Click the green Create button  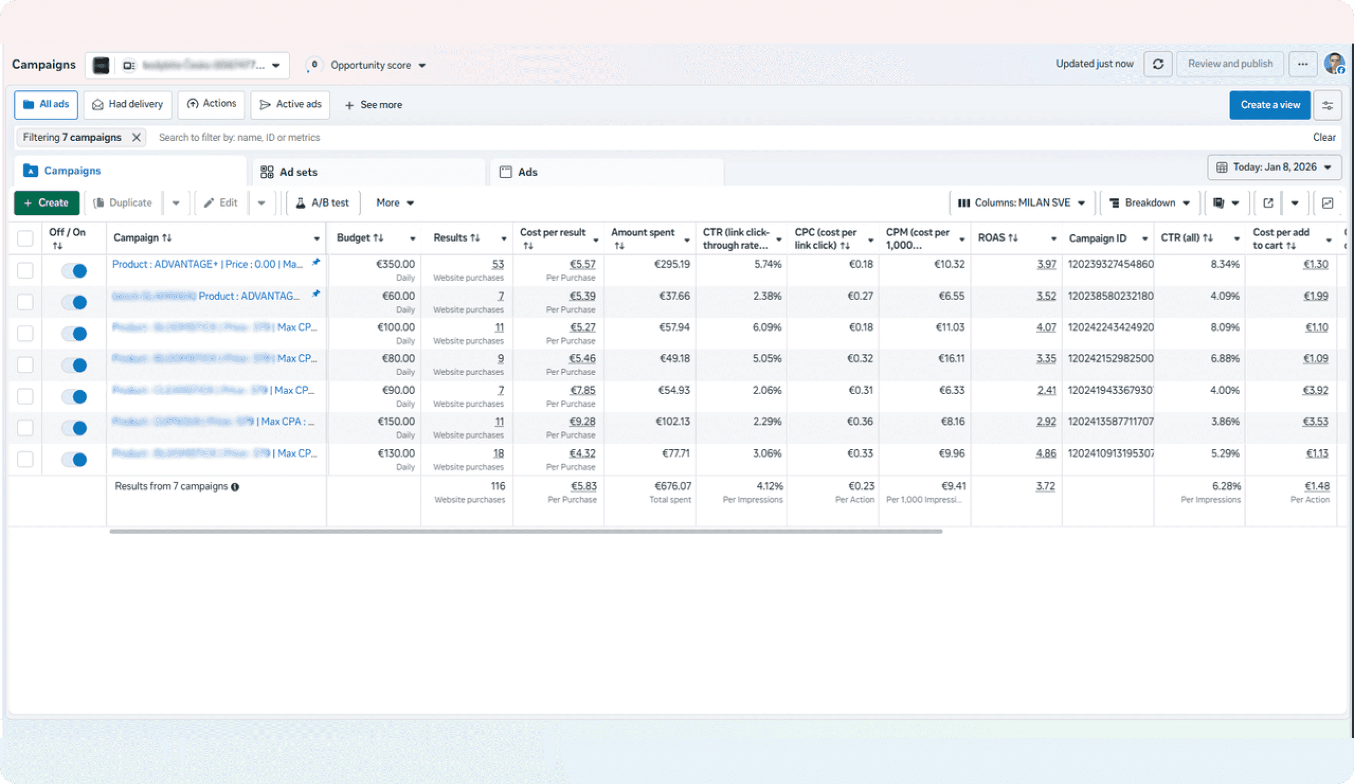[x=46, y=203]
